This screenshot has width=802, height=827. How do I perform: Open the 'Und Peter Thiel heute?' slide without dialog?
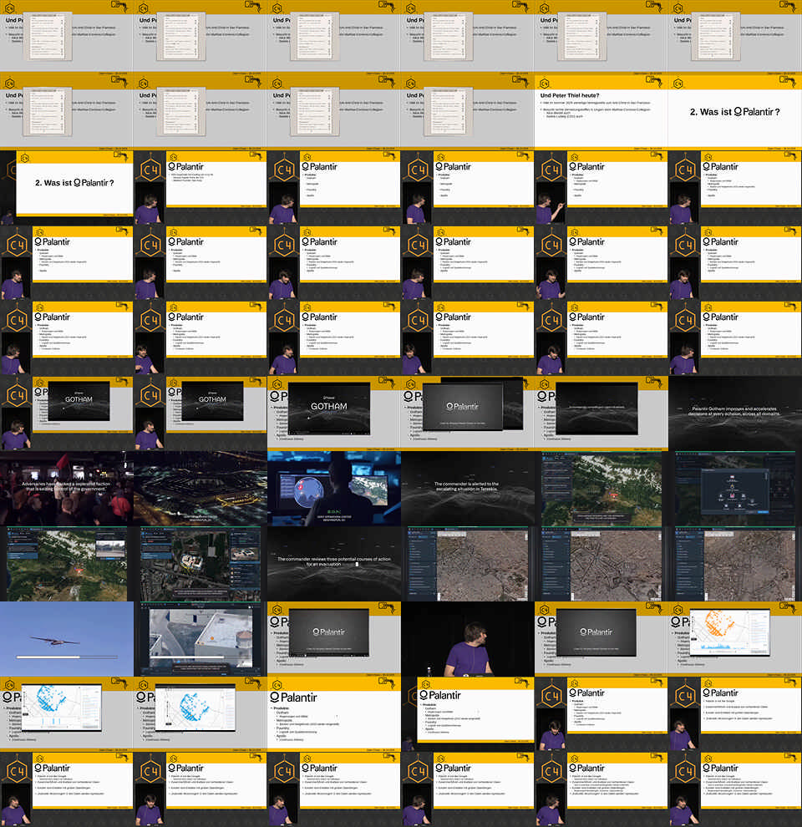[x=601, y=112]
